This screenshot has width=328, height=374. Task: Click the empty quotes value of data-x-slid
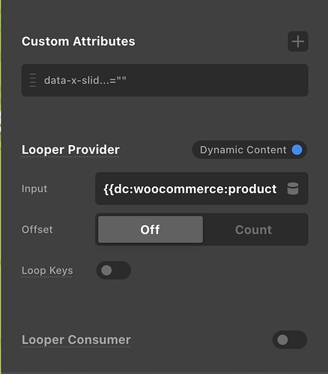point(121,79)
